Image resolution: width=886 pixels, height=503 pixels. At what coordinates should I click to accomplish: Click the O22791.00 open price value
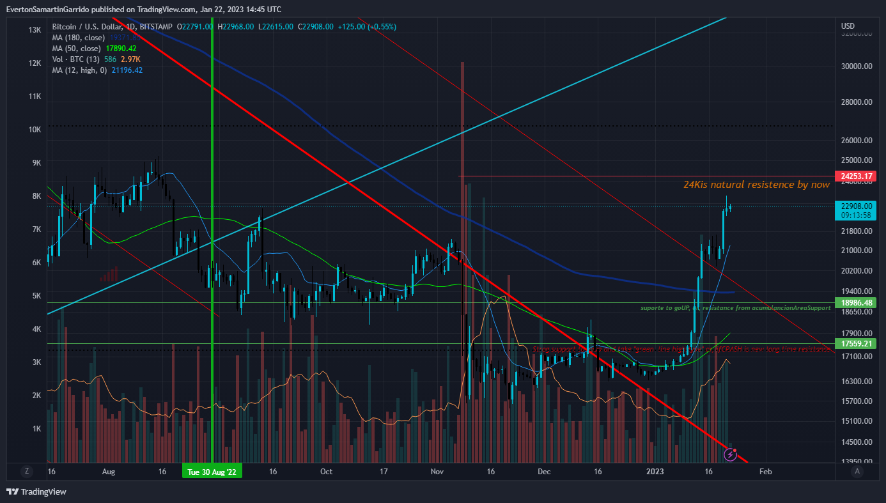196,27
